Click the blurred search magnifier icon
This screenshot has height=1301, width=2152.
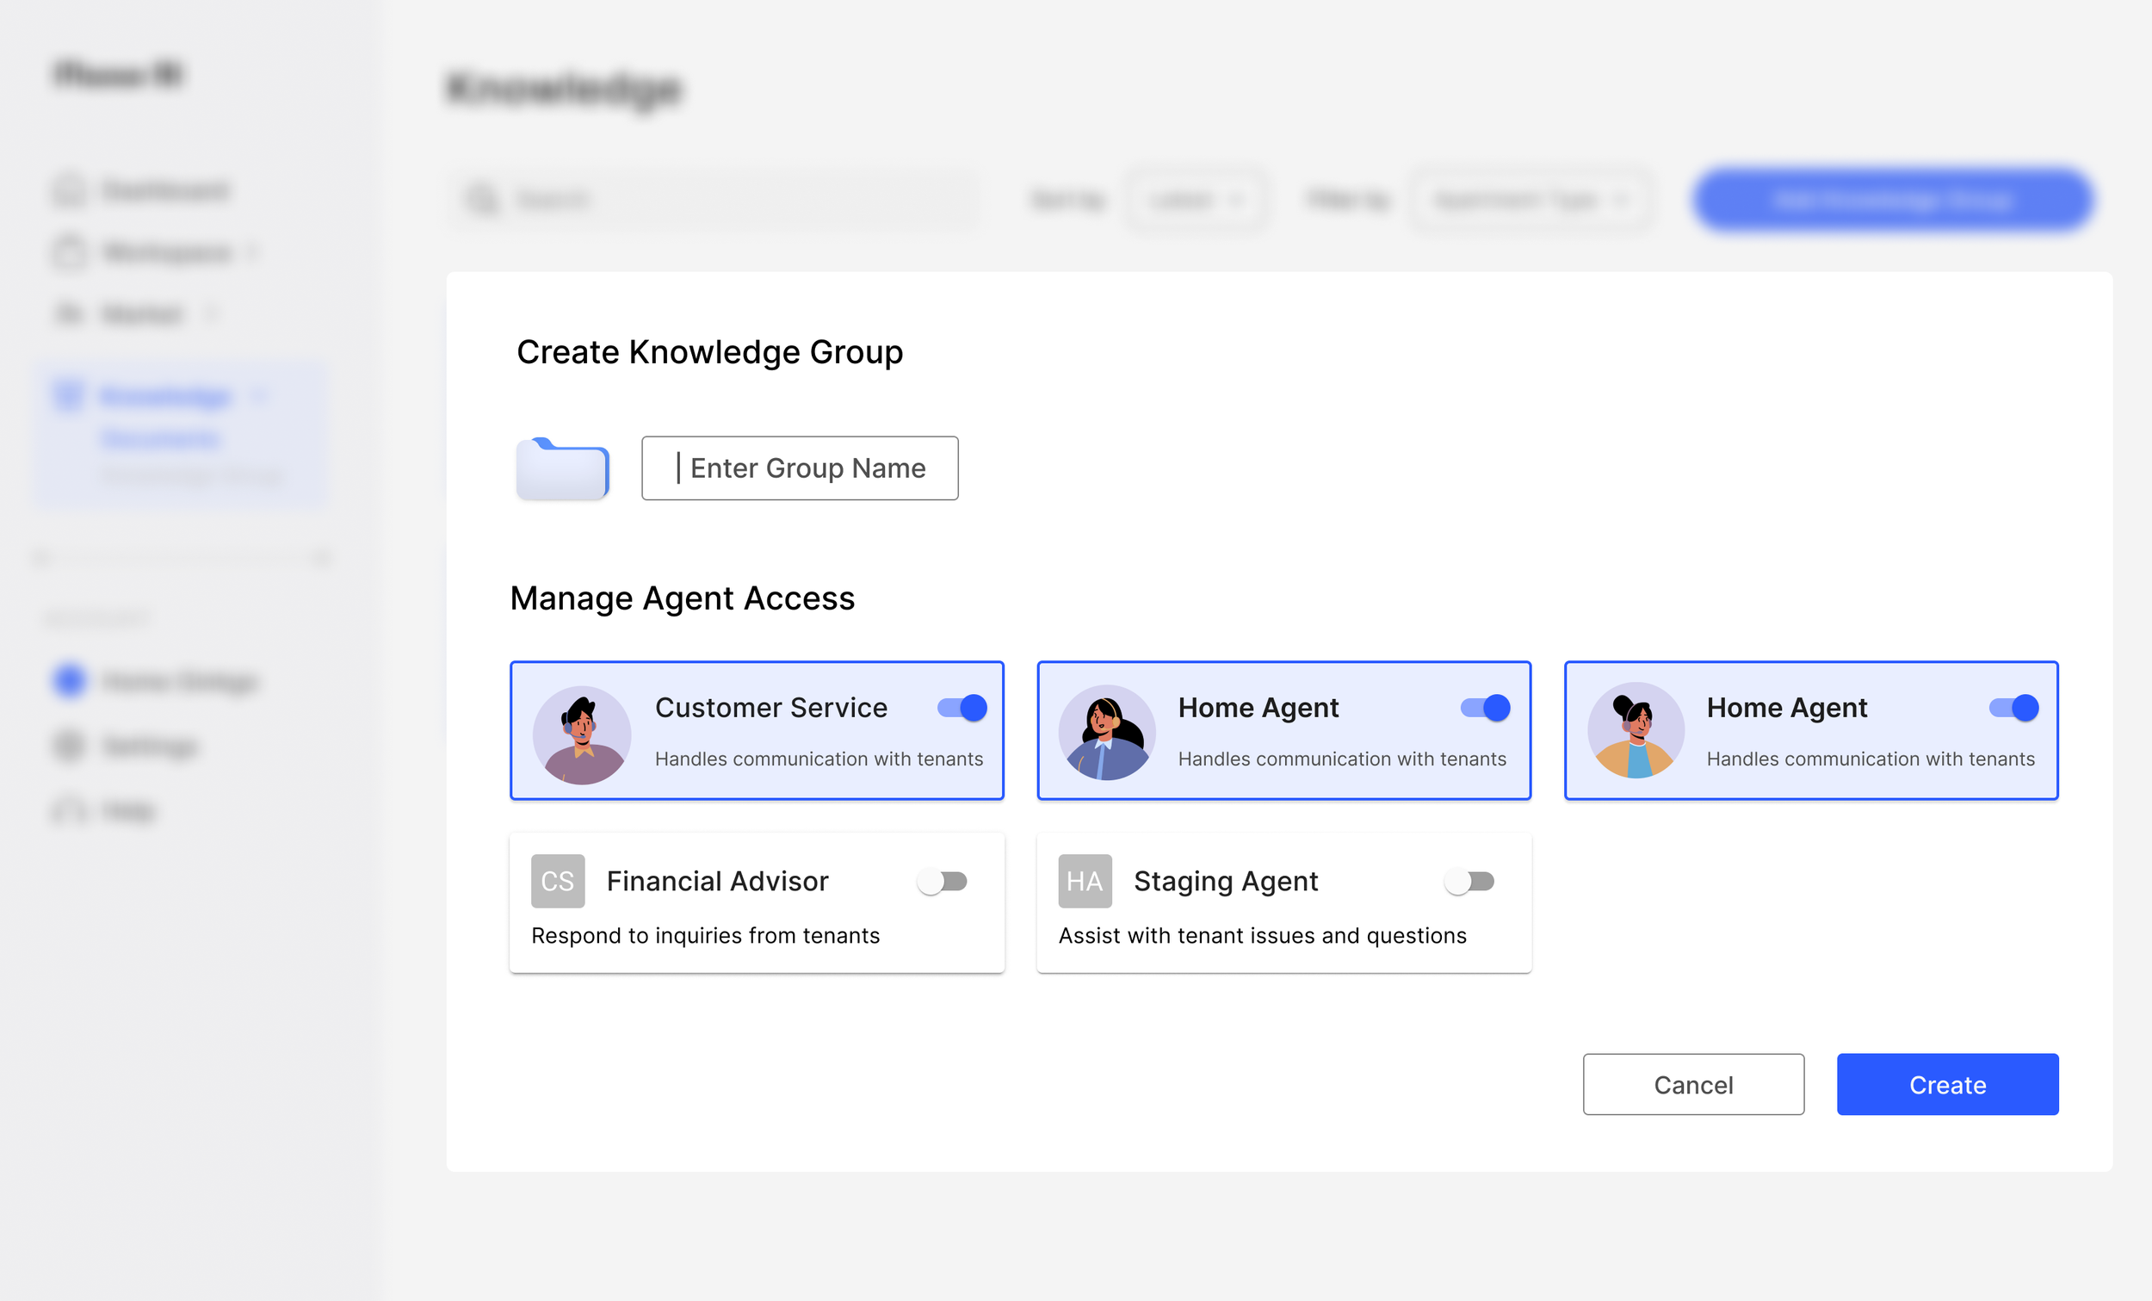(x=483, y=200)
